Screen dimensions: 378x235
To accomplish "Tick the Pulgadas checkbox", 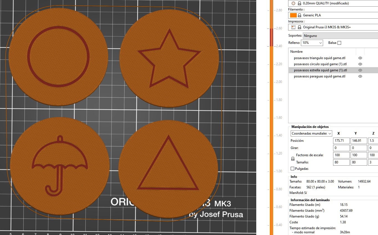I will pos(292,169).
